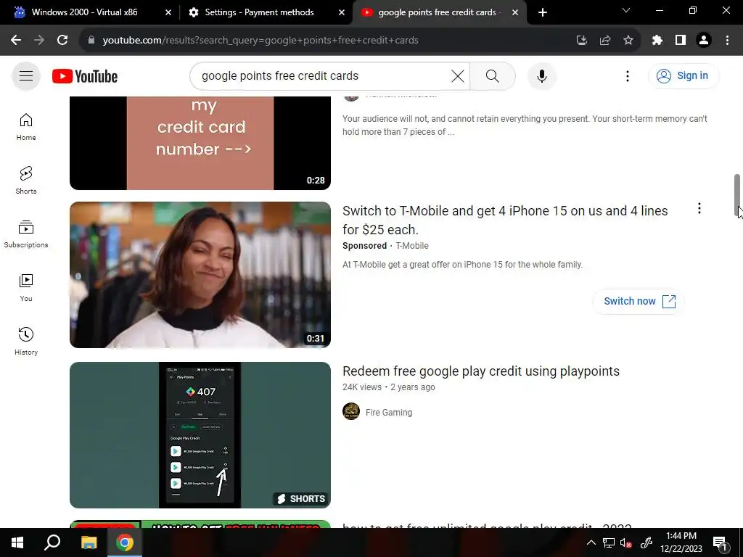Open the Fire Gaming channel name
The image size is (743, 557).
[x=389, y=413]
